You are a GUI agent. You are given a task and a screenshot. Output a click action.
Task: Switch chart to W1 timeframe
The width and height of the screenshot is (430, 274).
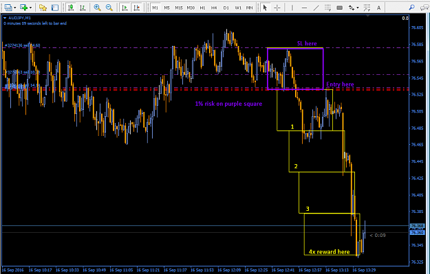click(x=238, y=8)
